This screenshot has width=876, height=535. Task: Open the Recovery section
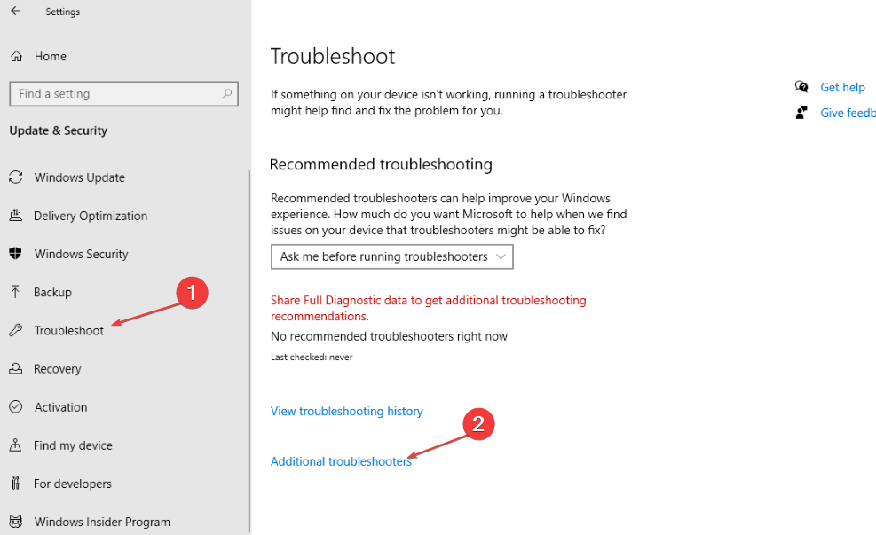[57, 369]
